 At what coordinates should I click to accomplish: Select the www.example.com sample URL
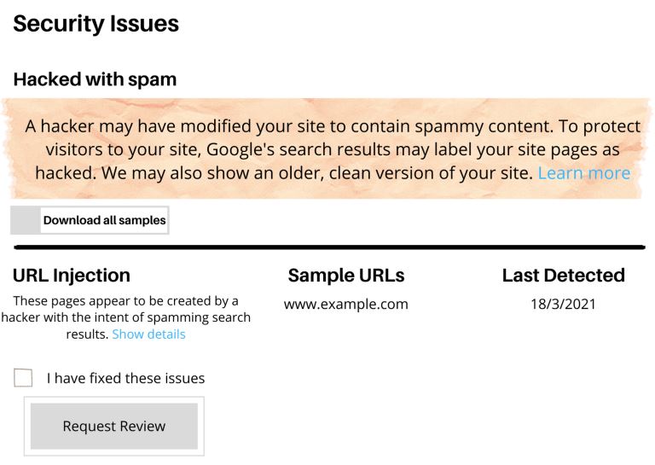(x=346, y=304)
